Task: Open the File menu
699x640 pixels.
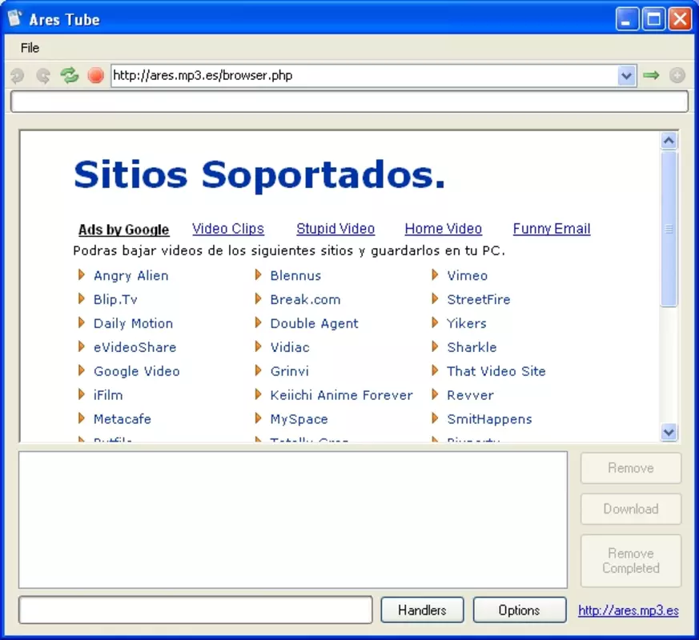Action: coord(30,48)
